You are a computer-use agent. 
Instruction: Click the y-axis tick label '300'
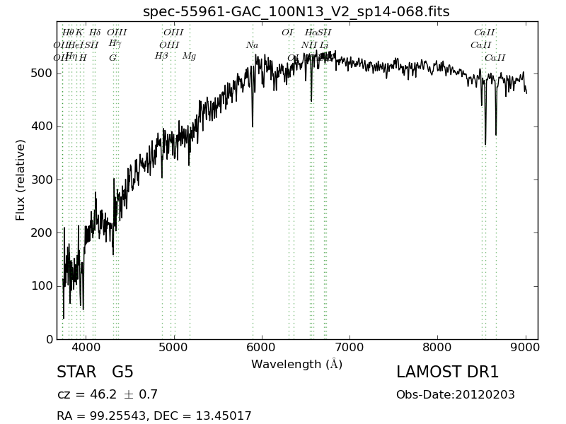(x=42, y=179)
